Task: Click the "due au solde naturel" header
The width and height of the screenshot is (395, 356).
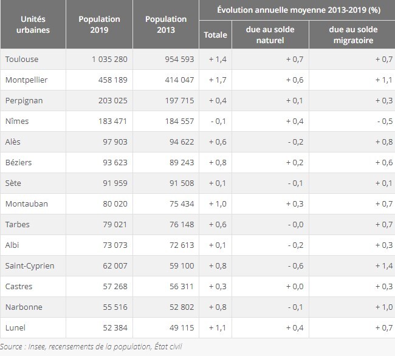Action: (x=270, y=35)
